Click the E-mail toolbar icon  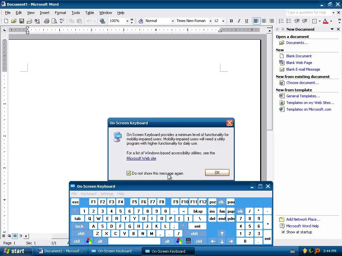(x=29, y=21)
